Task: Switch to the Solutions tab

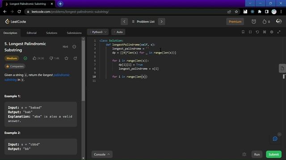Action: click(52, 33)
